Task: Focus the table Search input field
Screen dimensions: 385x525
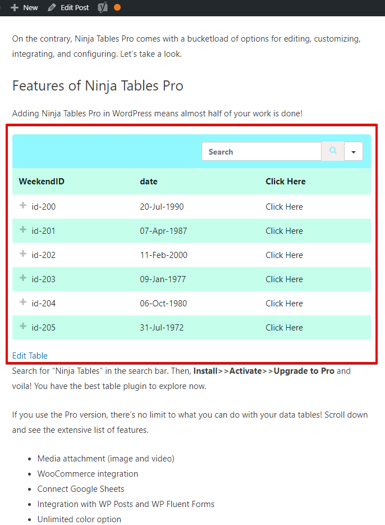Action: pos(262,151)
